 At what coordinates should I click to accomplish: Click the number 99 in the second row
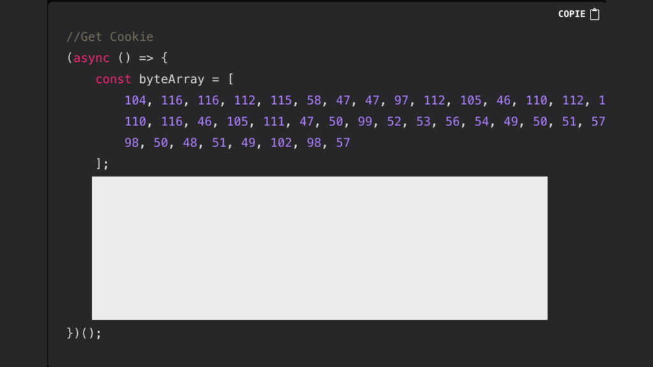tap(365, 122)
